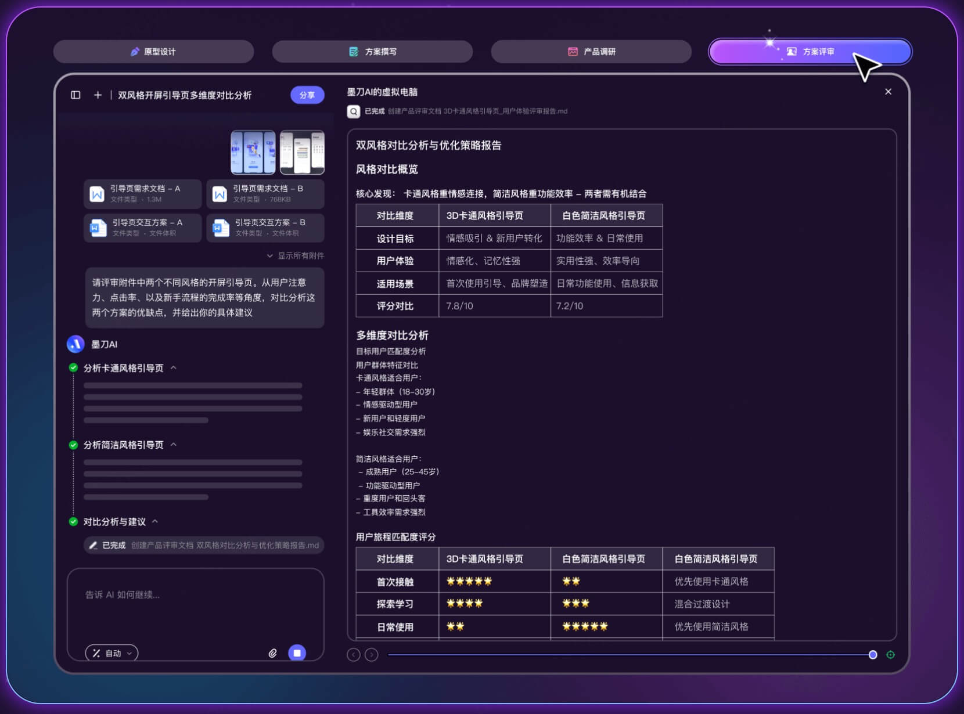This screenshot has width=964, height=714.
Task: Expand 显示所有附件 to show all attachments
Action: pos(296,255)
